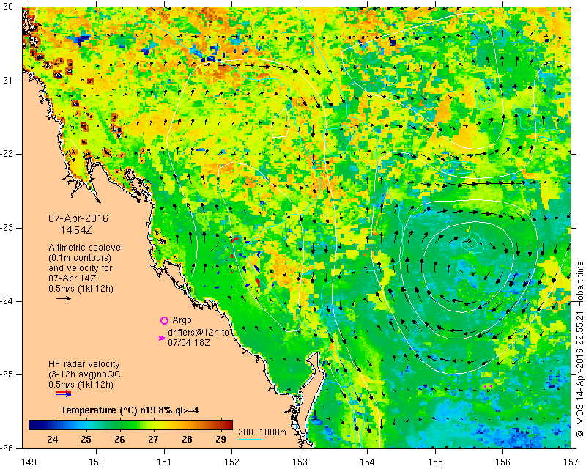Click the longitude axis label 154
This screenshot has height=469, width=586.
(x=368, y=462)
